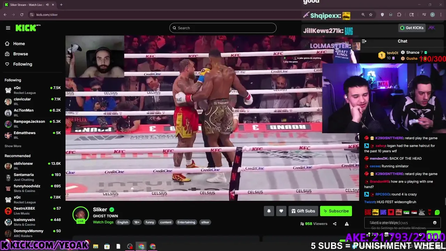Open the Chrome profile avatar
446x251 pixels.
pyautogui.click(x=432, y=15)
